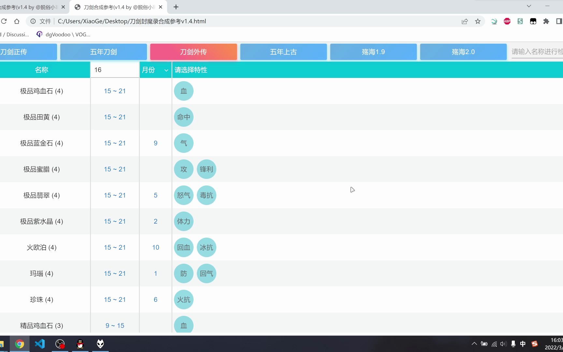Close the first browser tab
The width and height of the screenshot is (563, 352).
63,7
